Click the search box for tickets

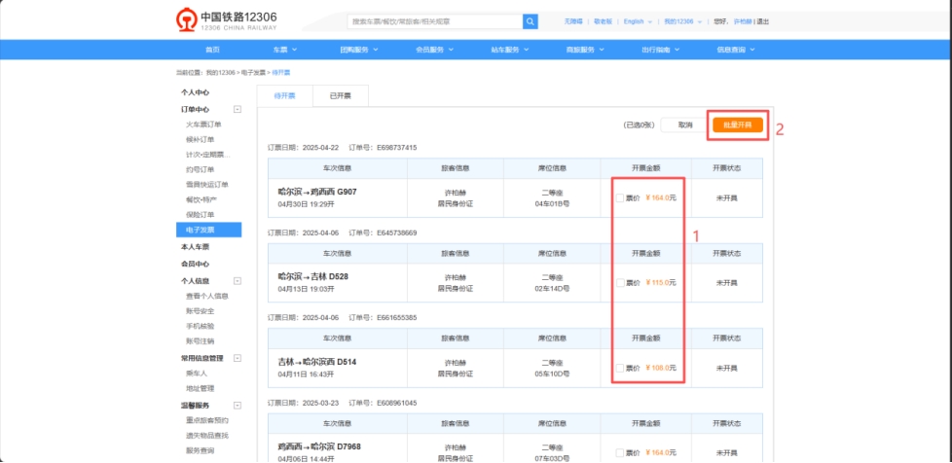435,21
